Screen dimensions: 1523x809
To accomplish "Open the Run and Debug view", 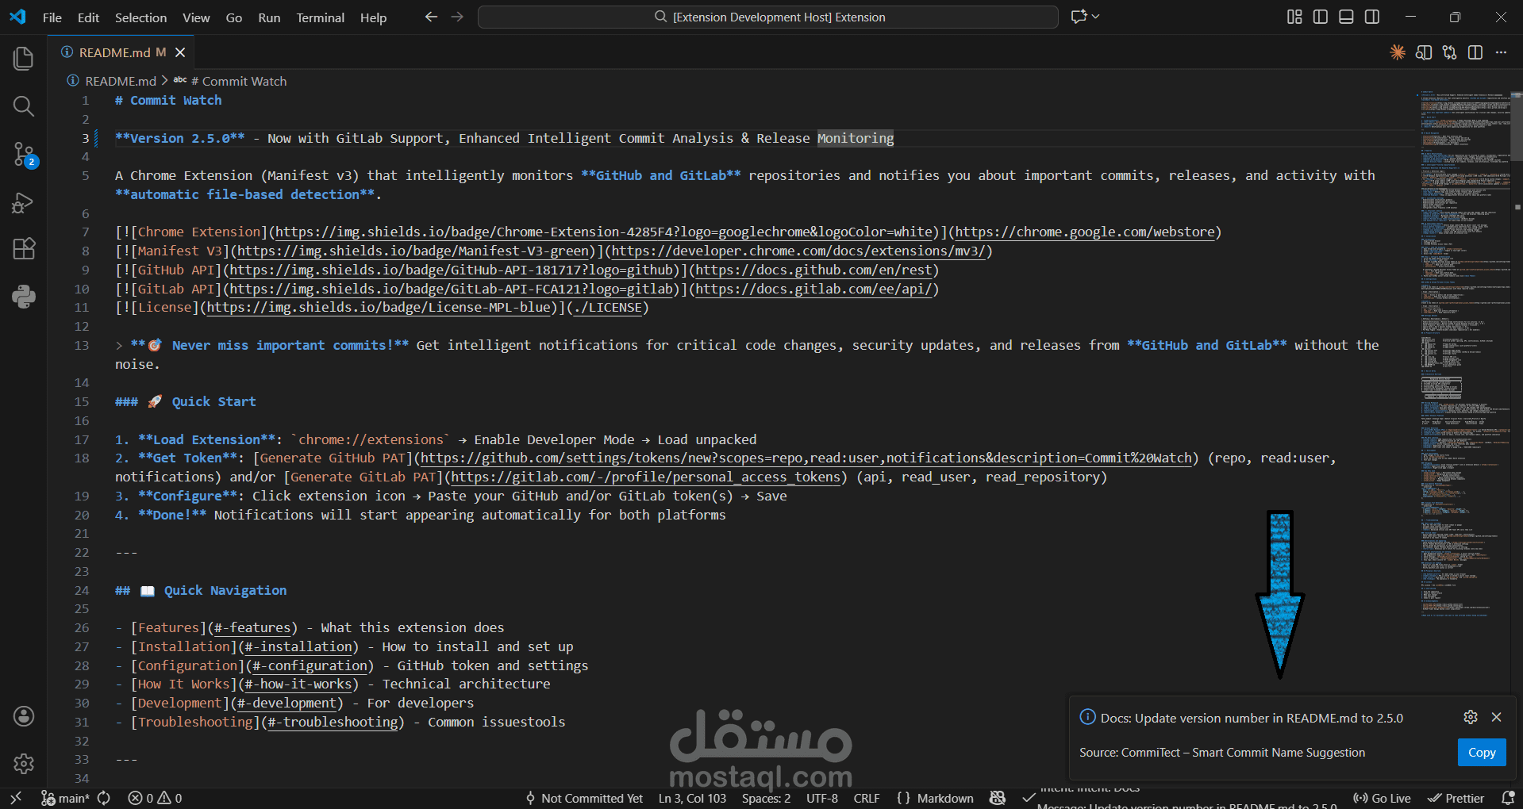I will (24, 202).
